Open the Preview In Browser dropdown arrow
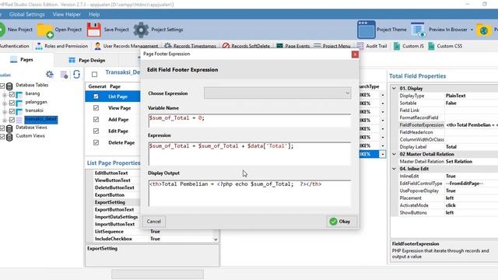Viewport: 498px width, 280px height. click(472, 30)
